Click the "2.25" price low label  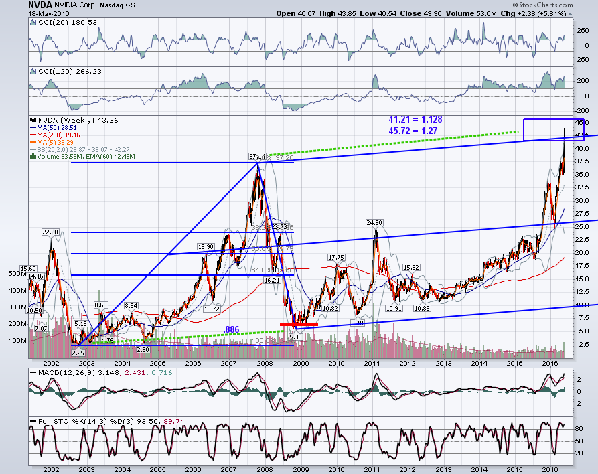tap(78, 353)
